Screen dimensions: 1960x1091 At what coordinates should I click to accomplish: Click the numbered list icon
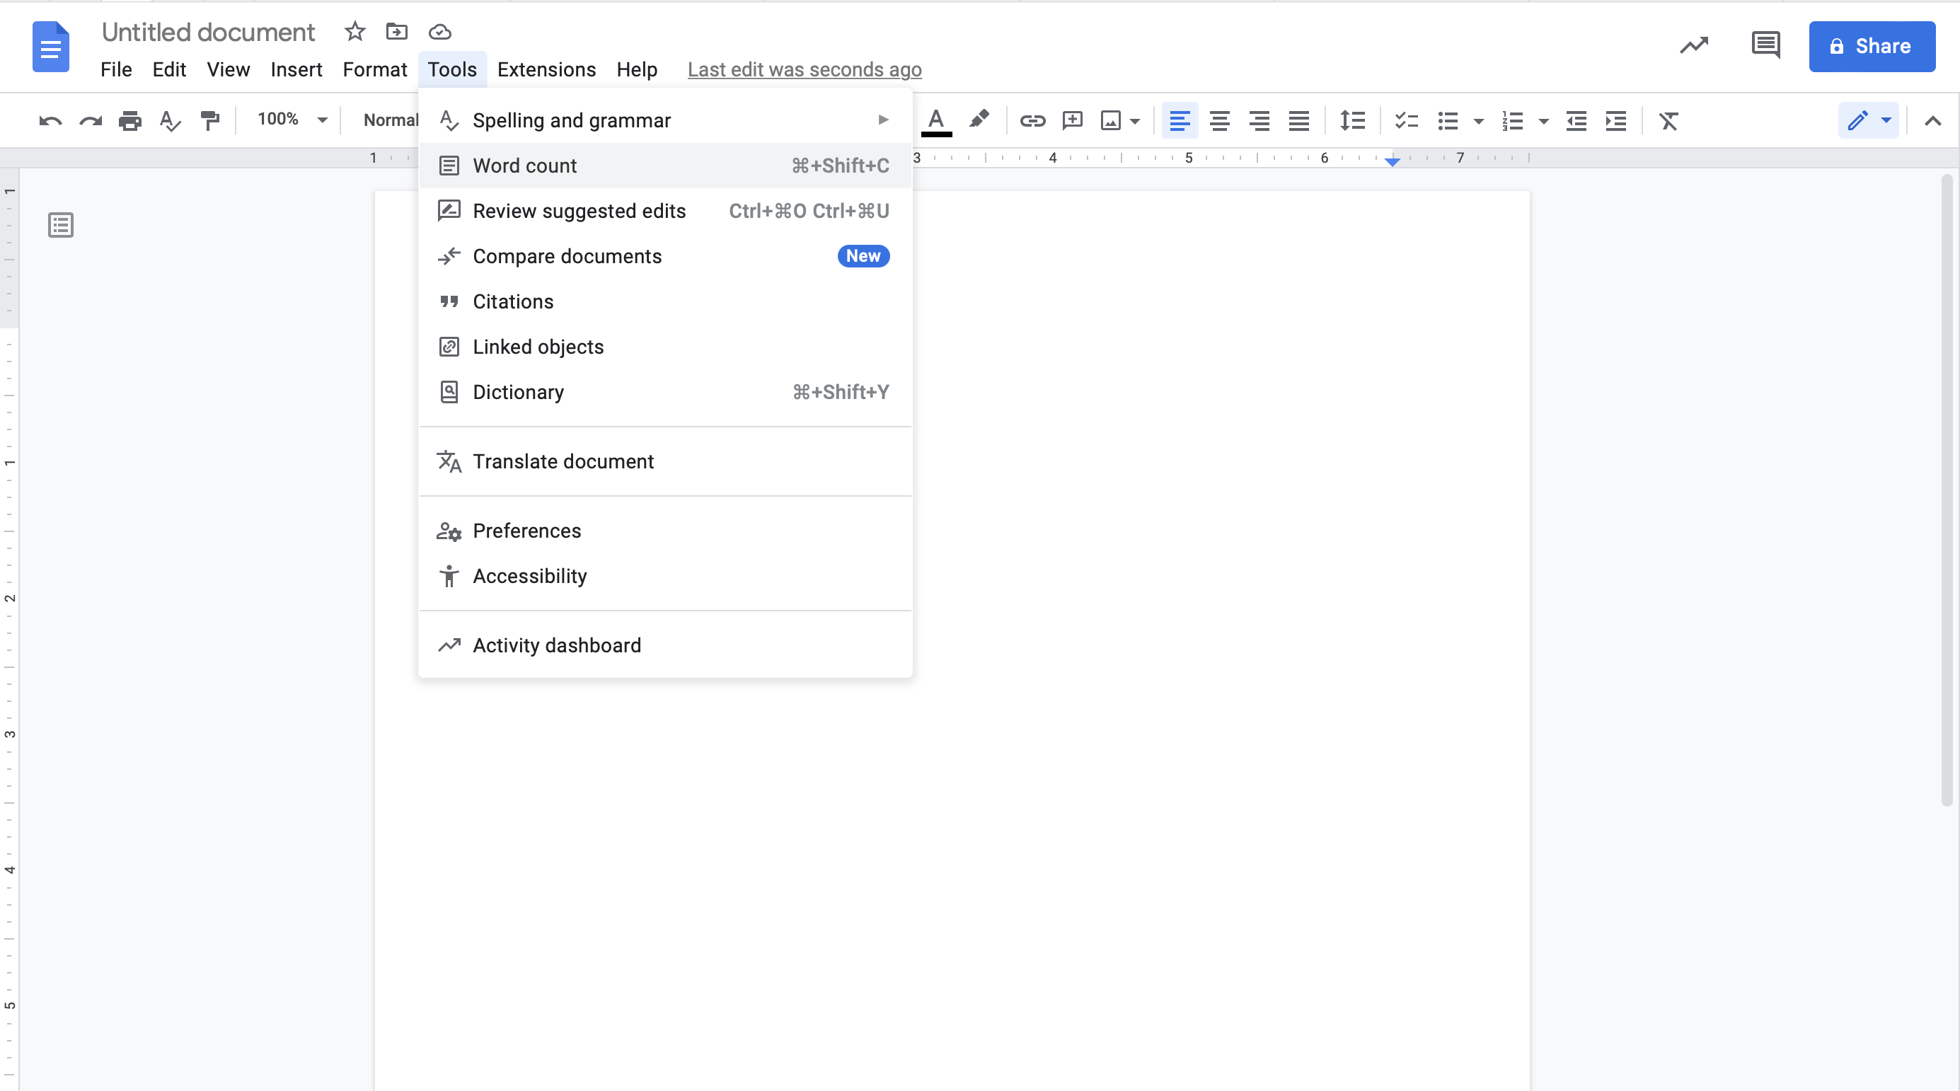click(x=1509, y=121)
